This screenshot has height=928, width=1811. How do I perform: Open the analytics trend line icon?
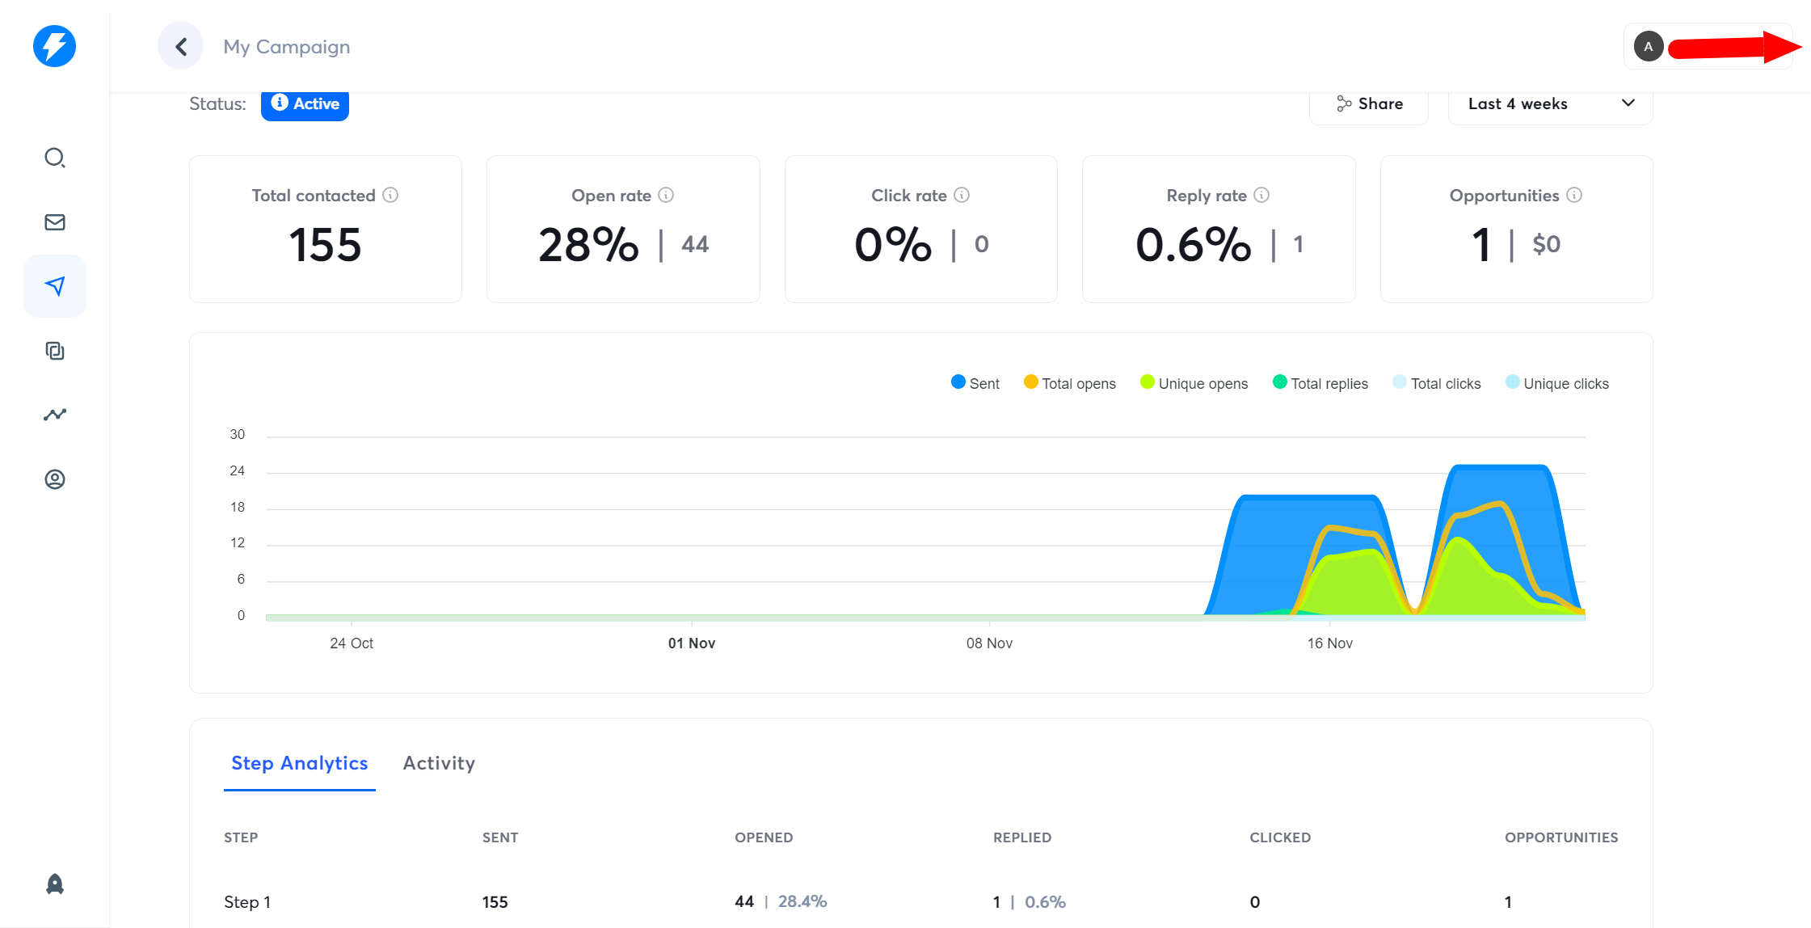click(54, 415)
